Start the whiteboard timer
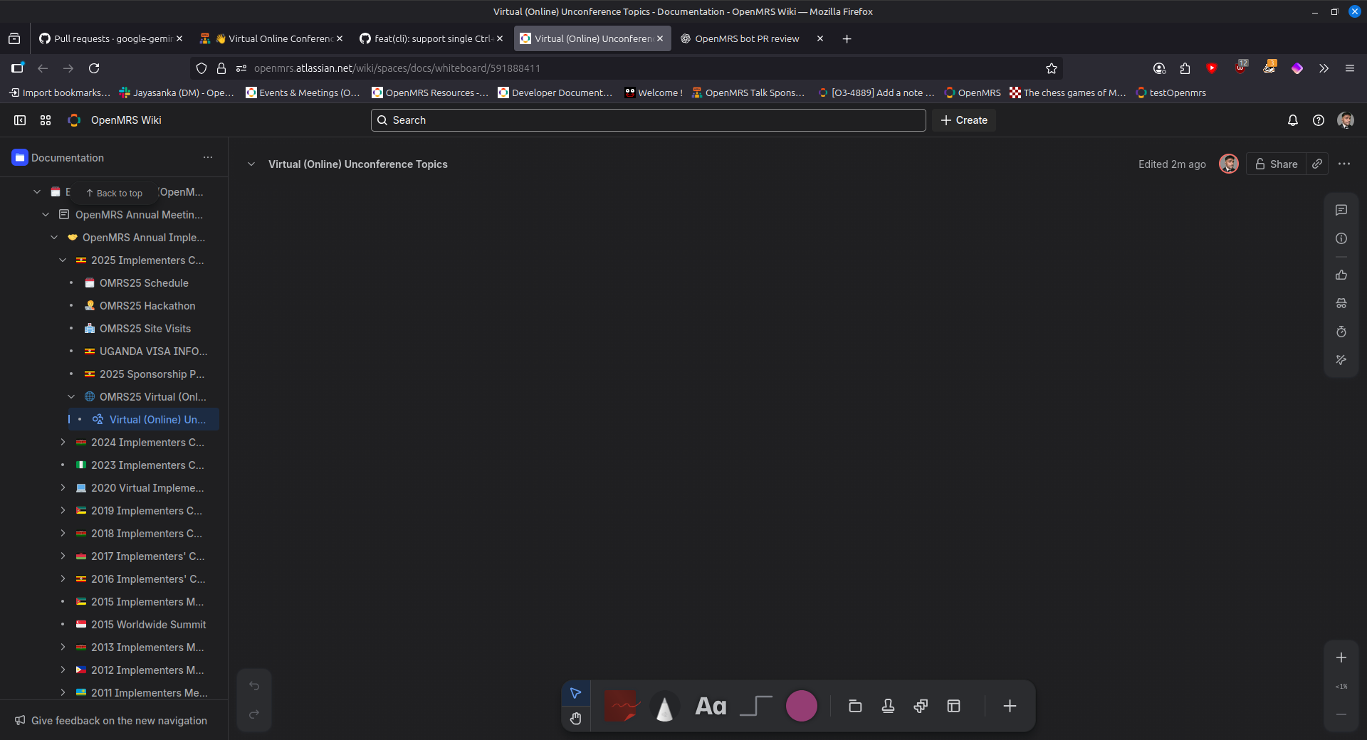The height and width of the screenshot is (740, 1367). coord(1341,332)
